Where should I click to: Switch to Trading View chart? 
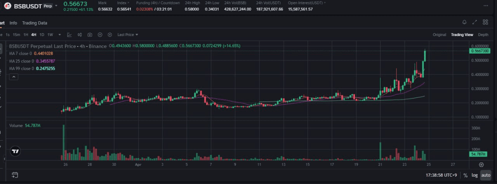pyautogui.click(x=462, y=35)
